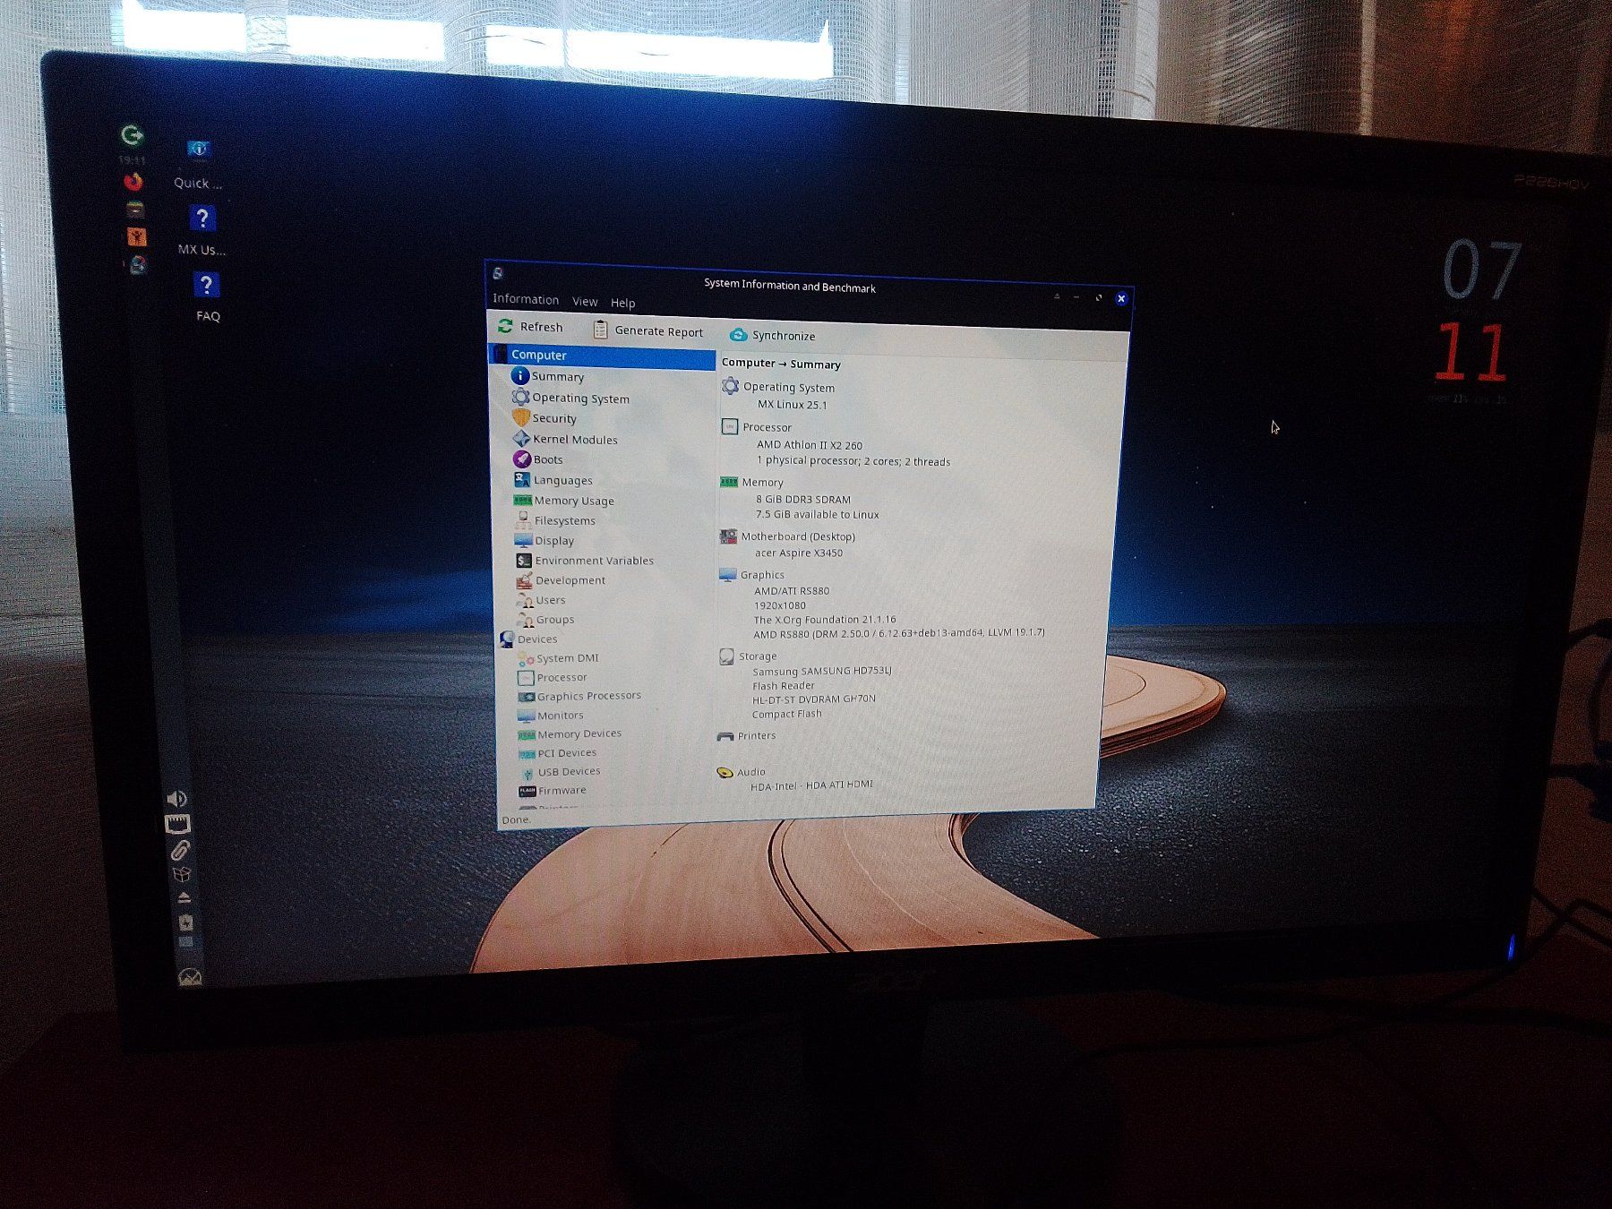Open the FAQ desktop shortcut
This screenshot has height=1209, width=1612.
pyautogui.click(x=207, y=296)
